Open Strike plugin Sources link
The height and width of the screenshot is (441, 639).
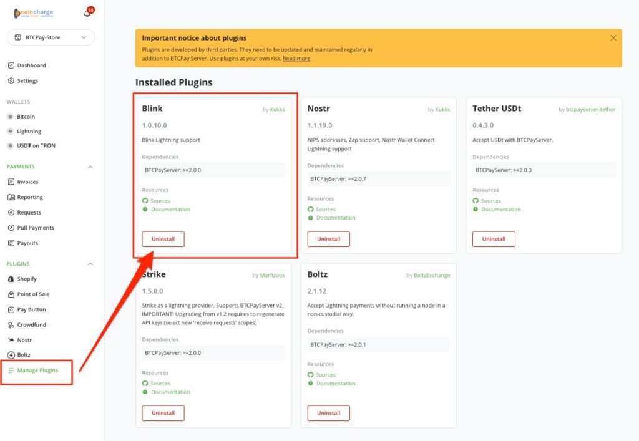(160, 384)
